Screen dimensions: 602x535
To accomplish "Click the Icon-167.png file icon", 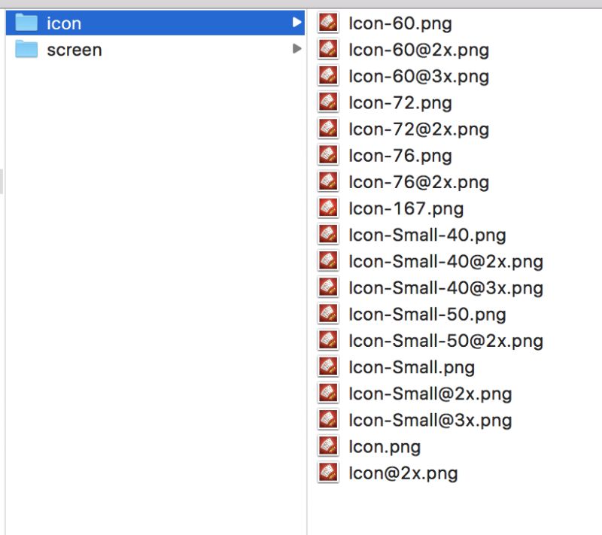I will [327, 208].
